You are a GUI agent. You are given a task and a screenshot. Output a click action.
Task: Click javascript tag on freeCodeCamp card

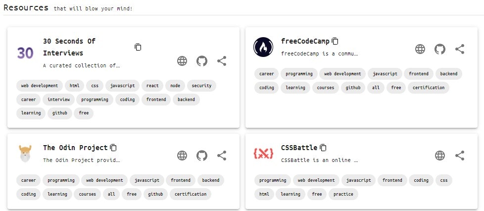tap(385, 74)
